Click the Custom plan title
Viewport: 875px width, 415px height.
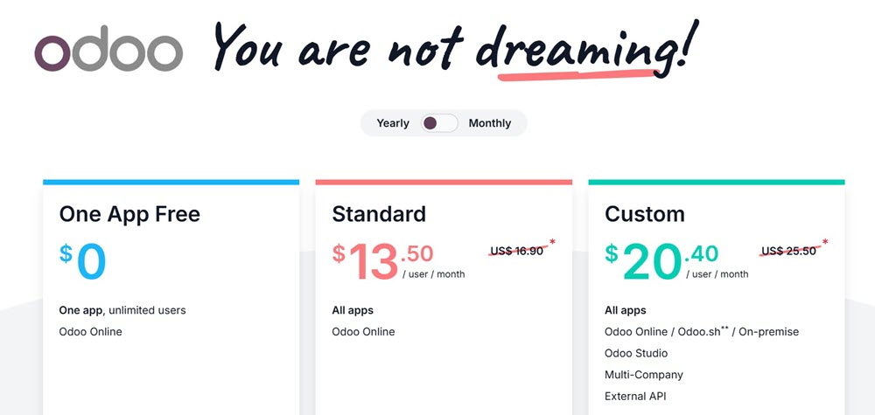pyautogui.click(x=644, y=214)
